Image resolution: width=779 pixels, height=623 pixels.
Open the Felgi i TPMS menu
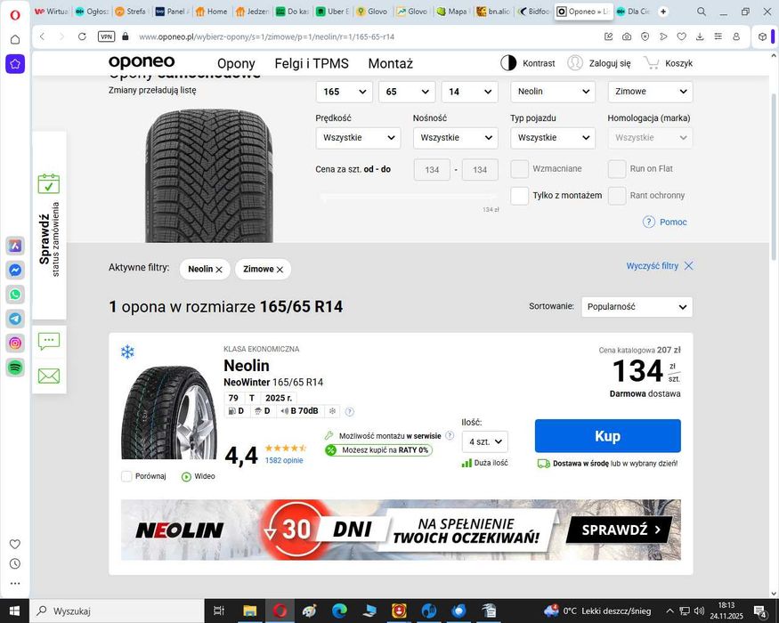312,63
